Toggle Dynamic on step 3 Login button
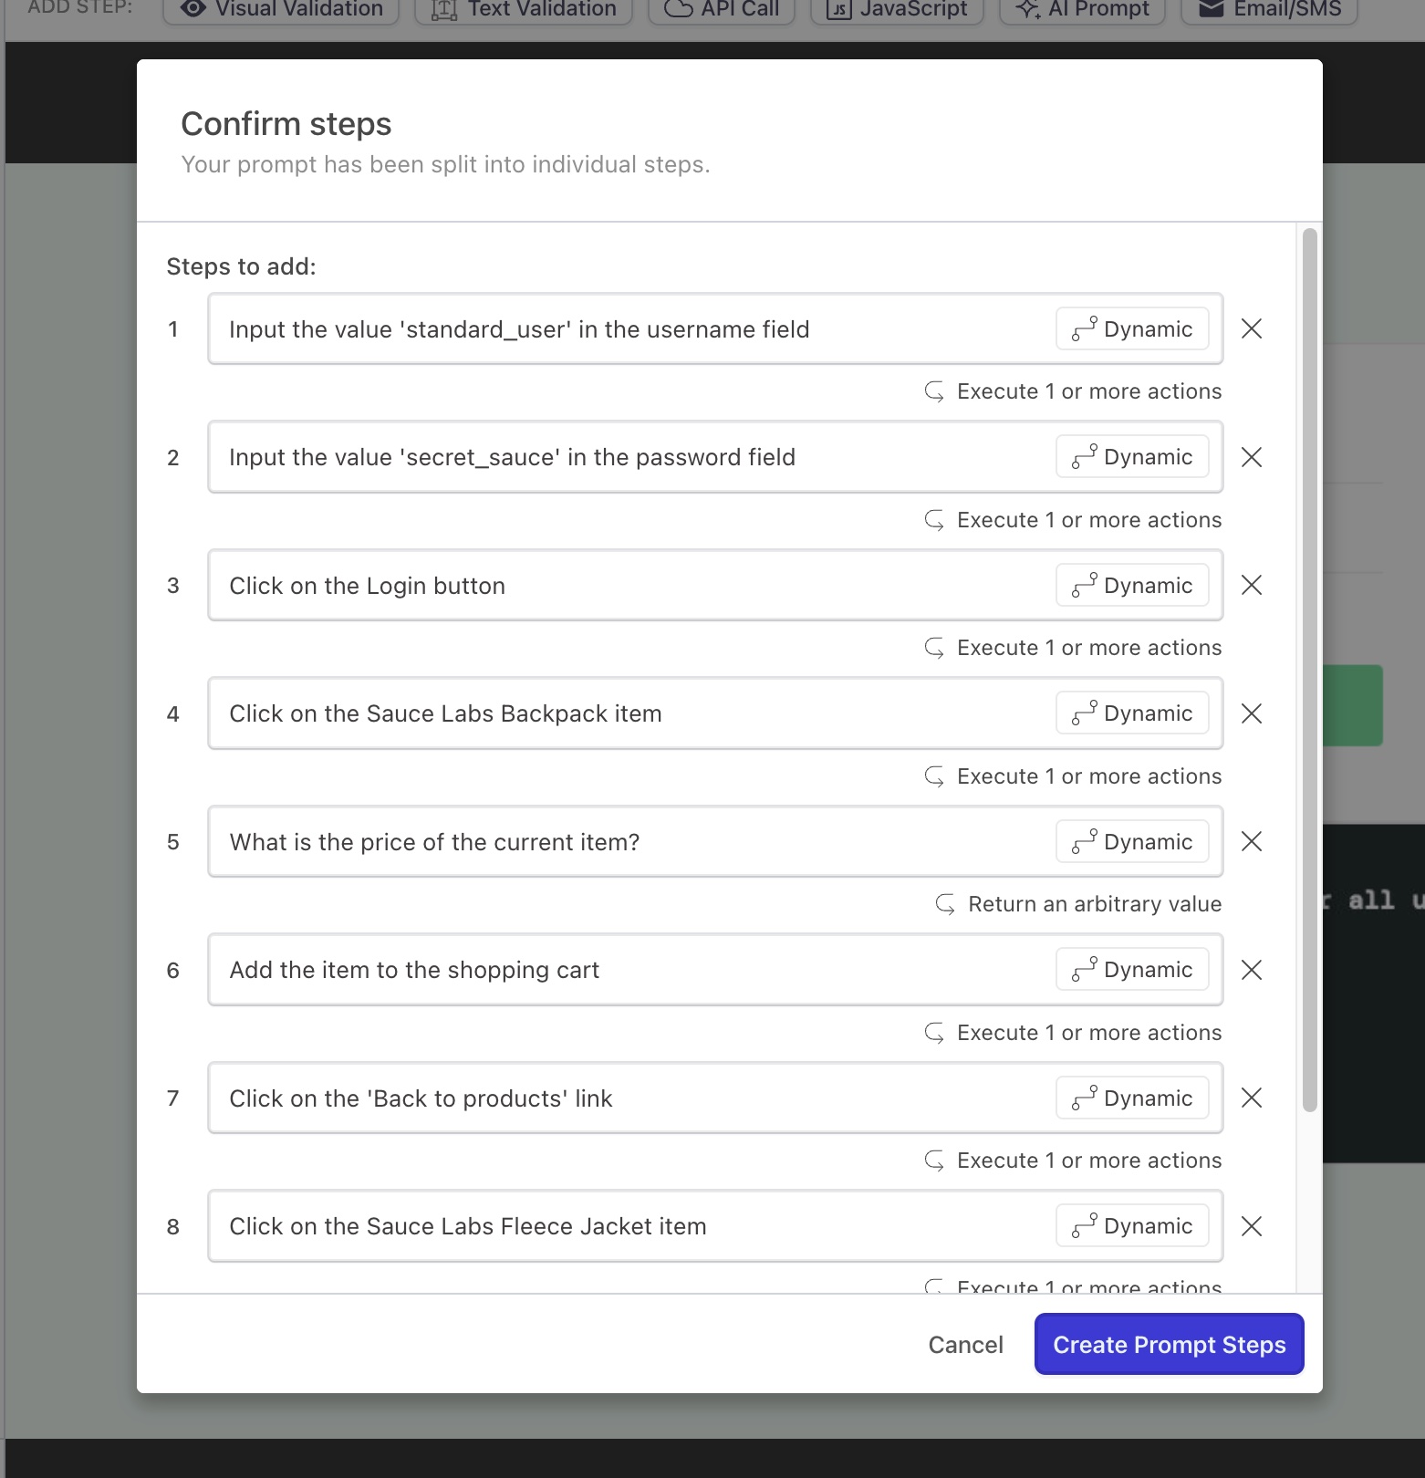The width and height of the screenshot is (1425, 1478). (1132, 585)
